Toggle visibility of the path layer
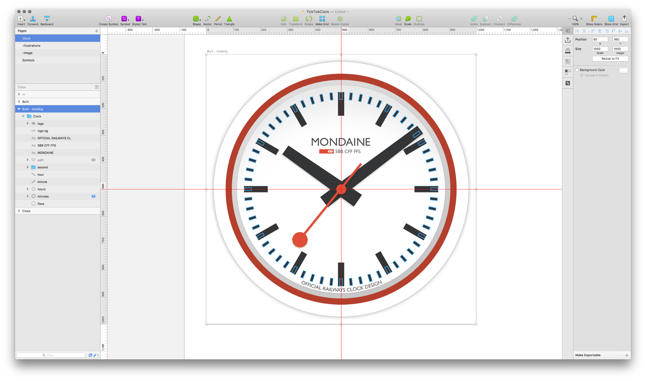Image resolution: width=646 pixels, height=381 pixels. [x=93, y=160]
